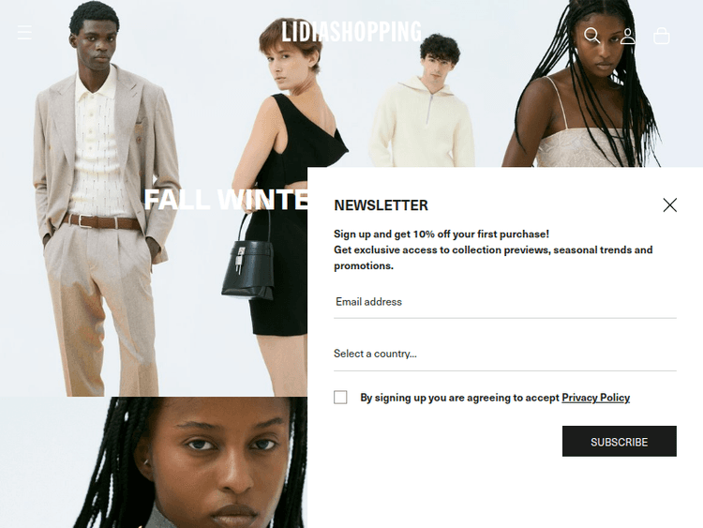Click the NEWSLETTER heading text
This screenshot has width=703, height=528.
point(381,205)
